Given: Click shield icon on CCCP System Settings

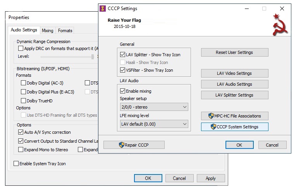Looking at the screenshot, I should coord(213,127).
